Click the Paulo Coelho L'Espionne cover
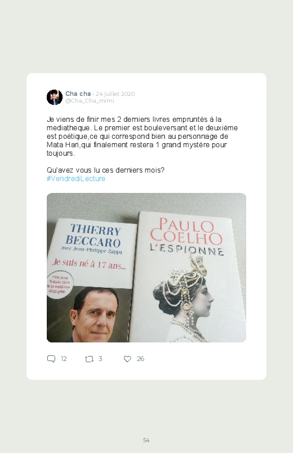 [189, 277]
